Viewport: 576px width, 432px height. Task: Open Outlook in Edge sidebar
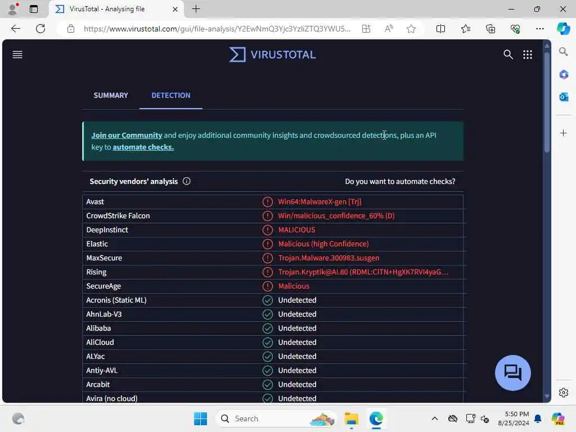564,97
